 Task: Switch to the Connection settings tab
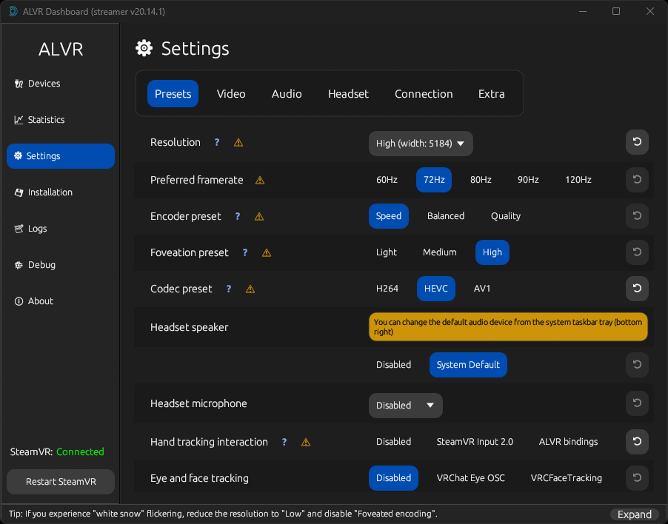(x=424, y=94)
